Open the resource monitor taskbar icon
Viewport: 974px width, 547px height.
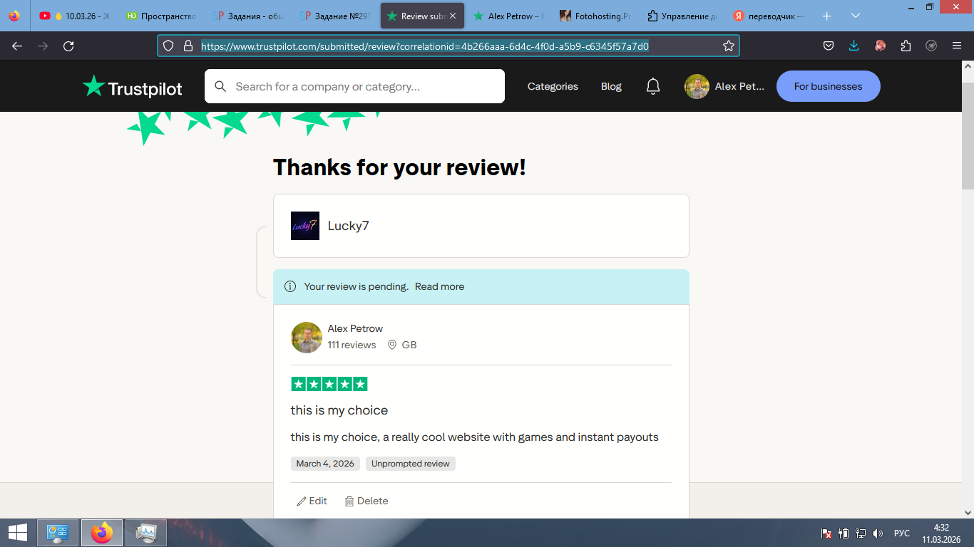pyautogui.click(x=146, y=532)
